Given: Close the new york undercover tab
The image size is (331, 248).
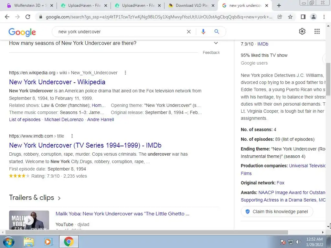Looking at the screenshot, I should [267, 5].
